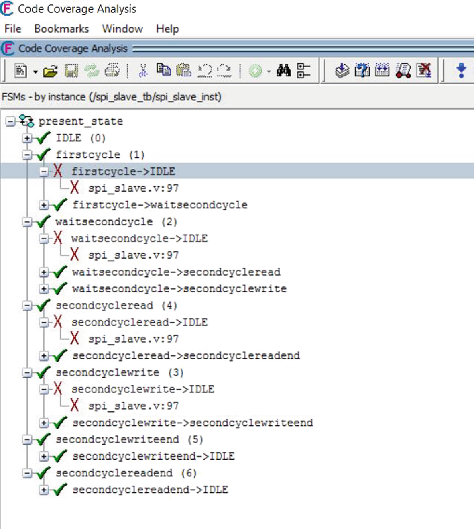Select spi_slave.v:97 under waitsecondcycle->IDLE

[133, 255]
